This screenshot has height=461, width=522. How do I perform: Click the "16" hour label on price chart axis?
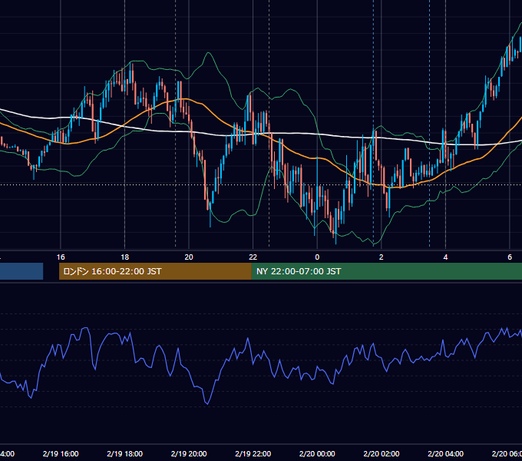[61, 257]
